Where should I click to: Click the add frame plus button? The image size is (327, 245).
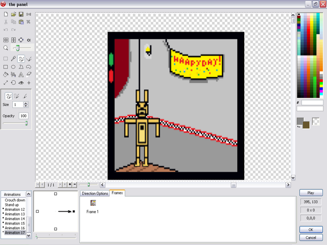click(70, 185)
